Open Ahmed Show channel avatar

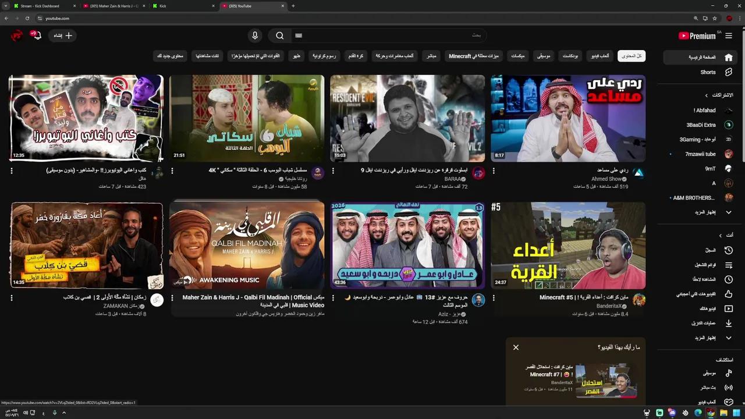638,173
